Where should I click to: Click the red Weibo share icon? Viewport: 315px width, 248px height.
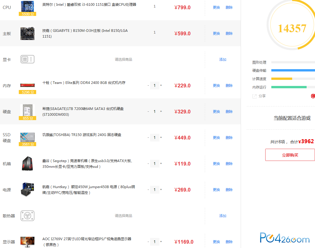pyautogui.click(x=313, y=96)
